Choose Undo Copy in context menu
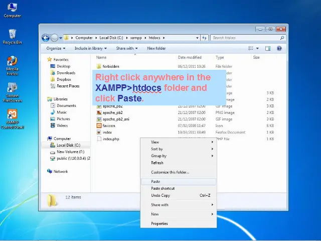This screenshot has width=321, height=241. click(179, 195)
